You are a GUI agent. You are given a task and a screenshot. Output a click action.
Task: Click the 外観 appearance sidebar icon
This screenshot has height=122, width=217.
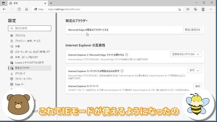(12, 46)
